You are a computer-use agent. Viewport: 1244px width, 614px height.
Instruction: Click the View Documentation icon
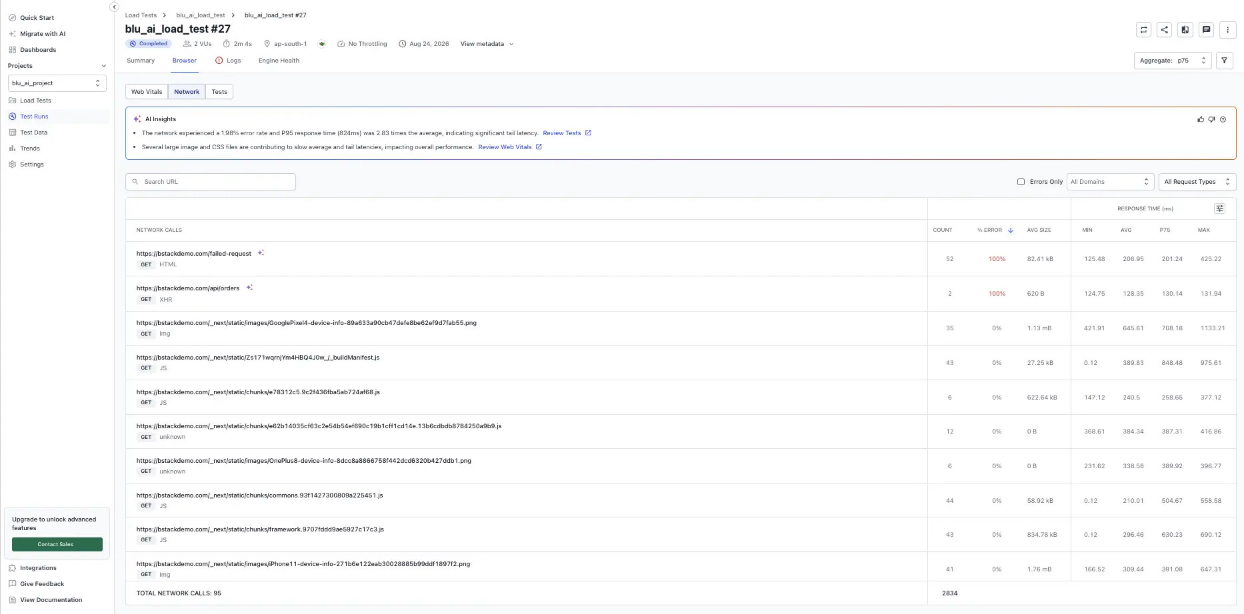click(12, 600)
